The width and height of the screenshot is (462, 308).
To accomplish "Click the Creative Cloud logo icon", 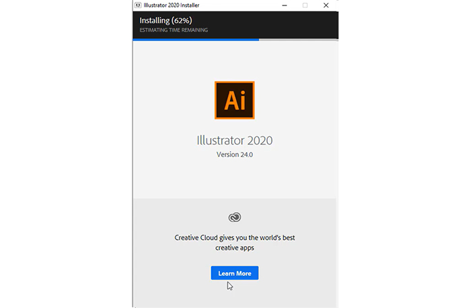I will tap(235, 217).
